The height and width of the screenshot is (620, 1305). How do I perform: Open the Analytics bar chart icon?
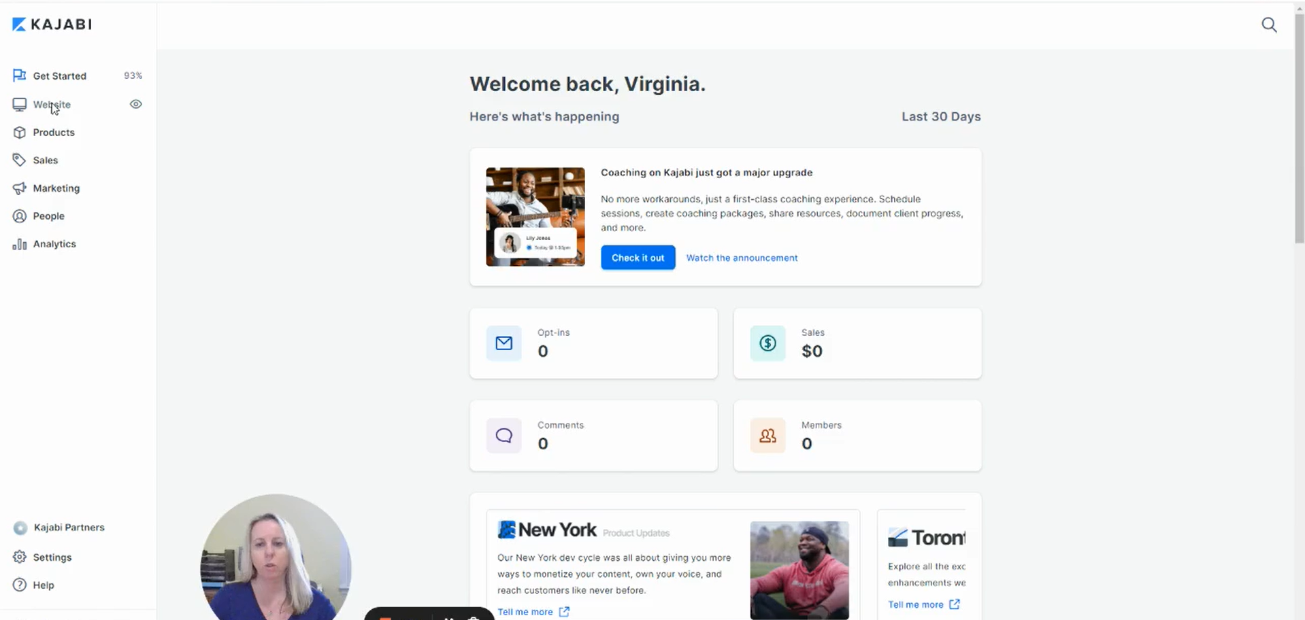coord(19,244)
